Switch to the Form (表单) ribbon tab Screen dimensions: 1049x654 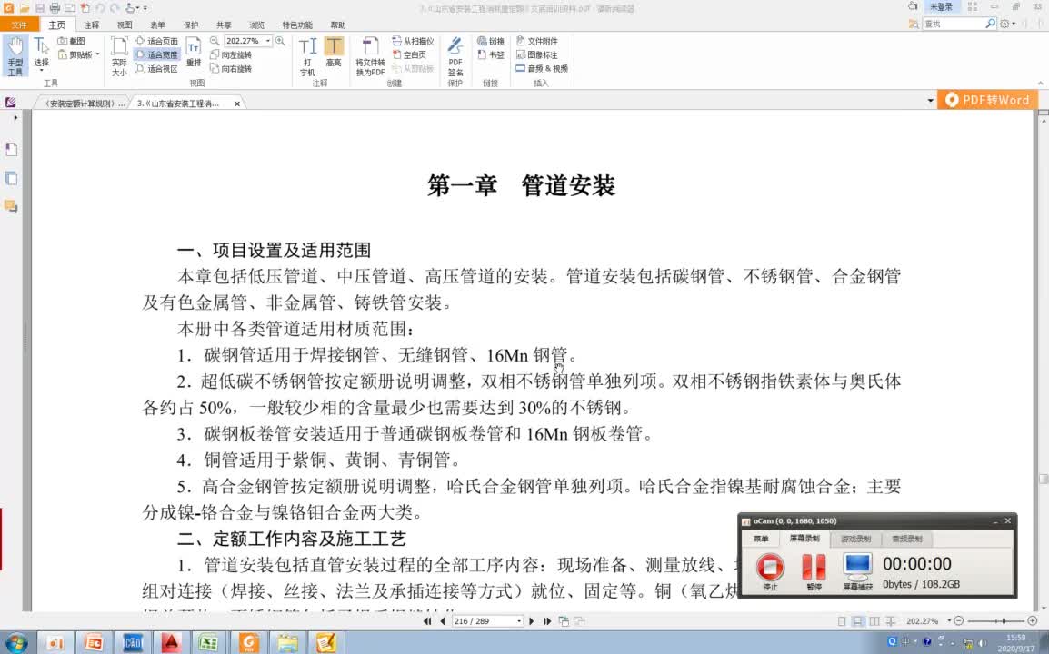tap(157, 25)
